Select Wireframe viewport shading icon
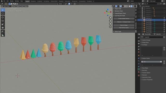Image resolution: width=166 pixels, height=93 pixels. click(x=128, y=6)
